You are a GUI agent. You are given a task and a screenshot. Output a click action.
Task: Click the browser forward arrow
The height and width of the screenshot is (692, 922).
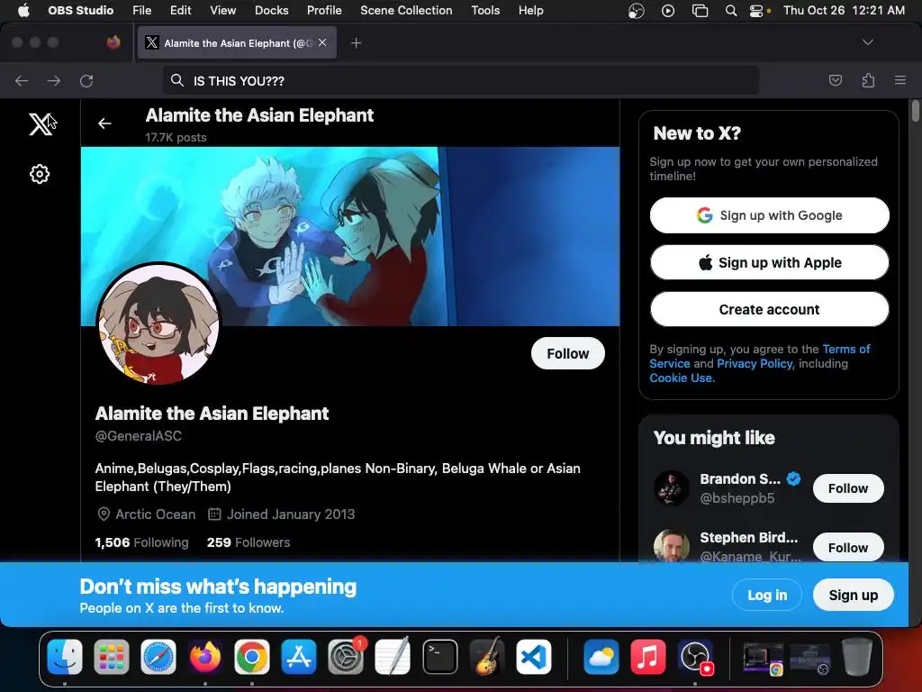54,80
